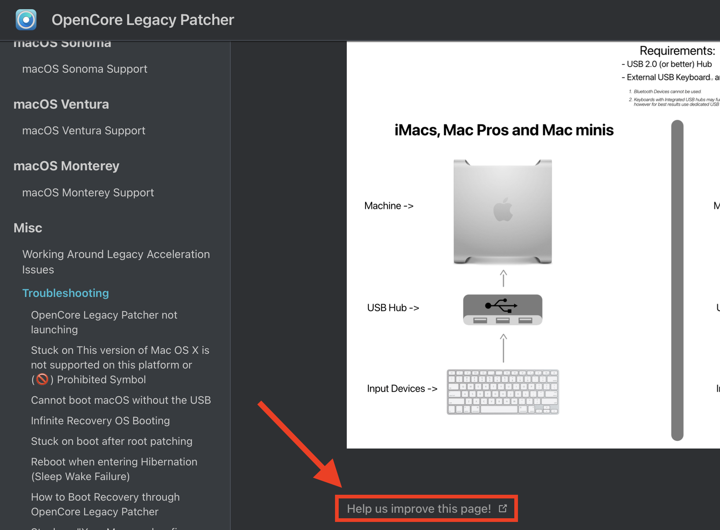Open macOS Sonoma Support page

[85, 69]
